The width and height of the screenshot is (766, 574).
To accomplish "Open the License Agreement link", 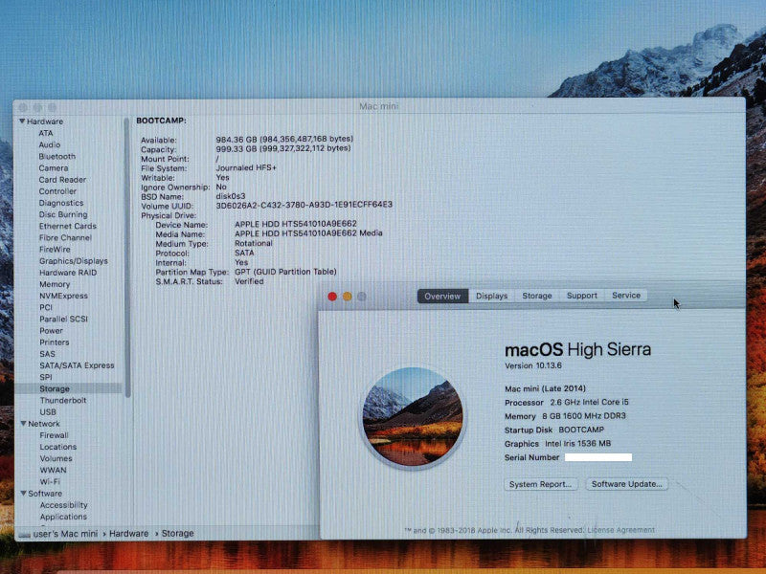I will [620, 530].
